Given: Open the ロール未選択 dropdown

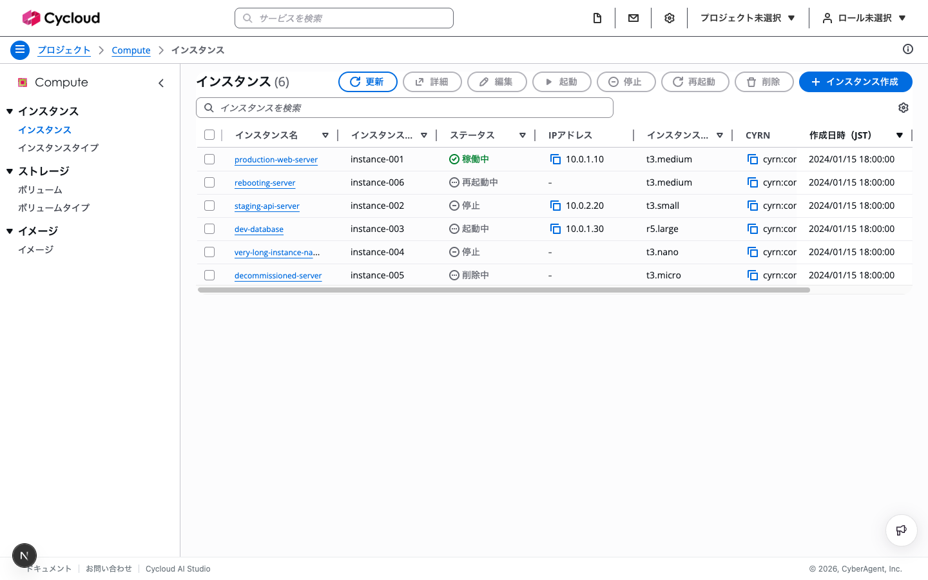Looking at the screenshot, I should pos(864,18).
